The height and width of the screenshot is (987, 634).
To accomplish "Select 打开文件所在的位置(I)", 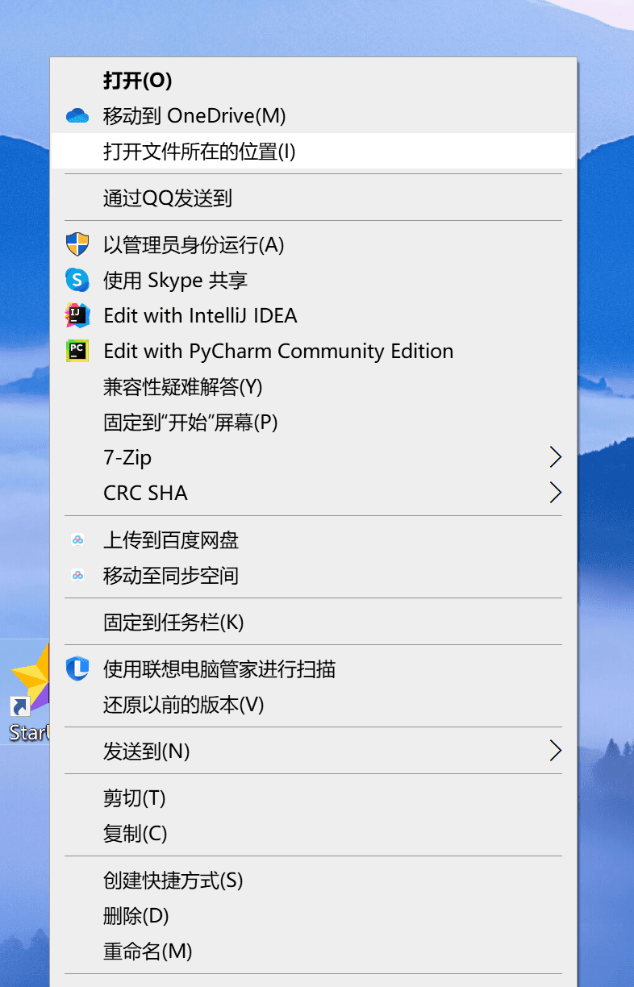I will coord(315,151).
